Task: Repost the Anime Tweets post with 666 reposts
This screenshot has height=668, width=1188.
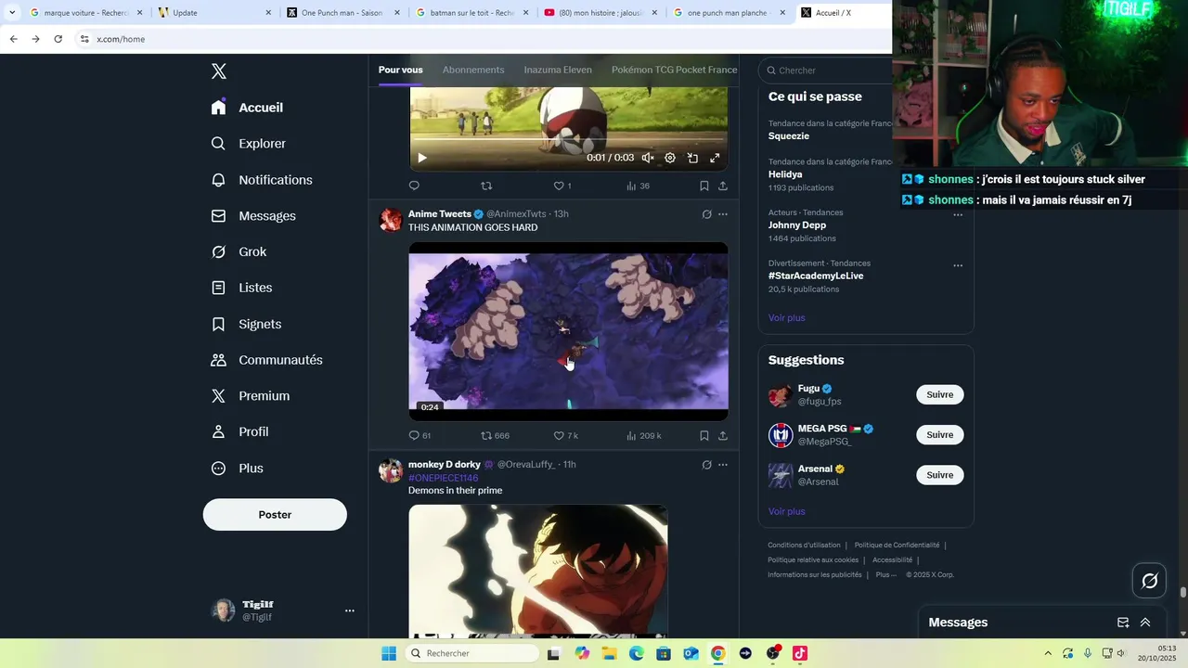Action: click(x=495, y=435)
